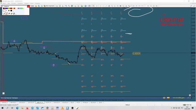
Task: Click the eye icon in bottom panel
Action: tap(164, 98)
